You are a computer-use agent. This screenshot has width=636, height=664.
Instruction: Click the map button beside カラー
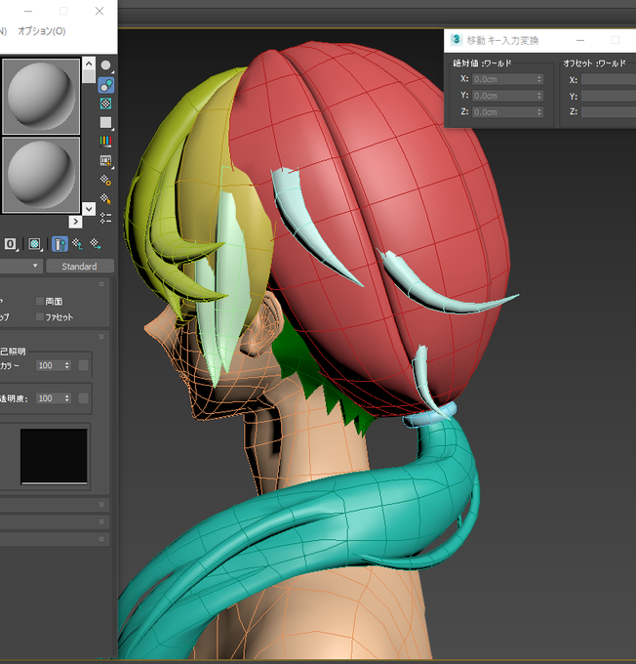tap(83, 365)
